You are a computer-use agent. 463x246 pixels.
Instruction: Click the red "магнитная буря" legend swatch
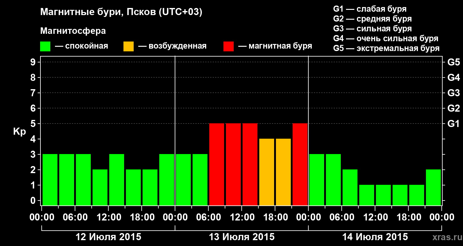228,46
